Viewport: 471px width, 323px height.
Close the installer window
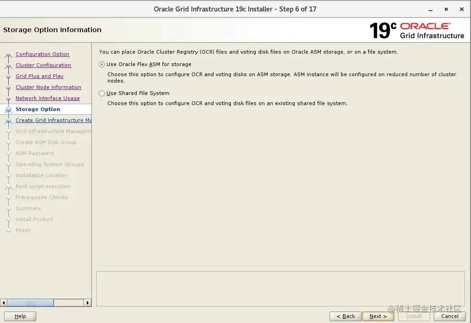(x=462, y=9)
